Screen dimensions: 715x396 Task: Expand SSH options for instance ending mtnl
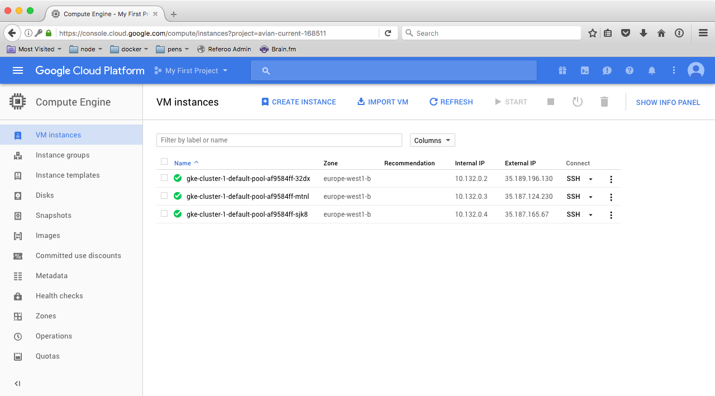(590, 197)
